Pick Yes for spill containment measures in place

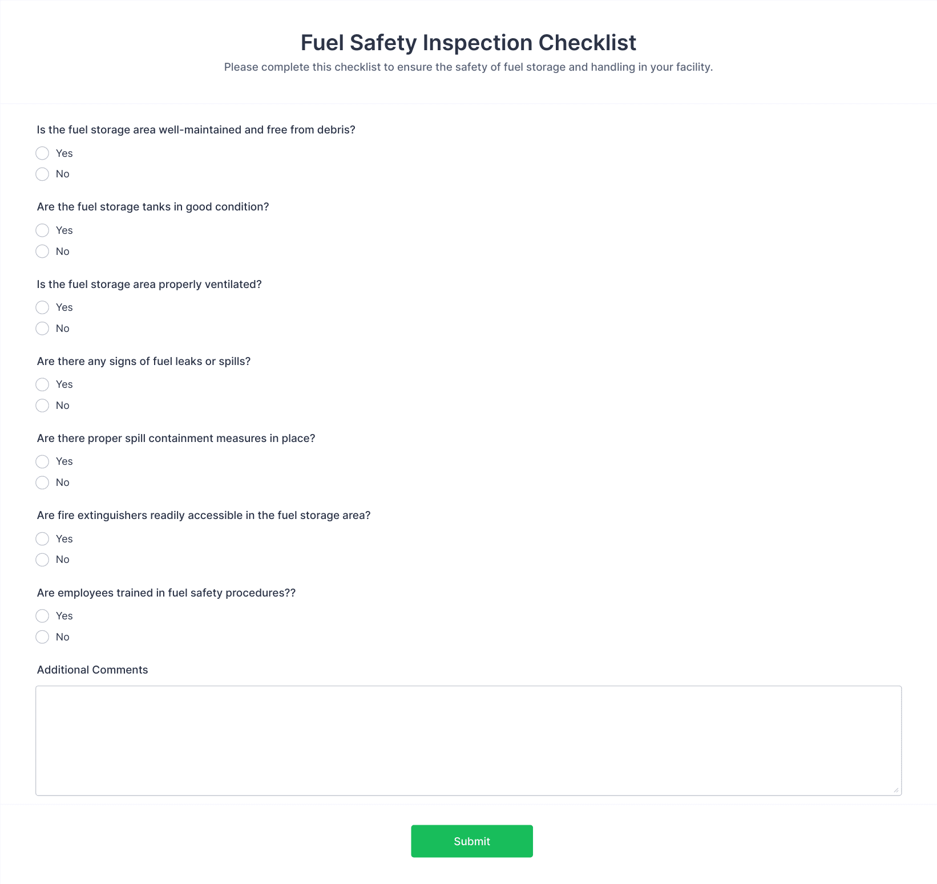coord(42,461)
